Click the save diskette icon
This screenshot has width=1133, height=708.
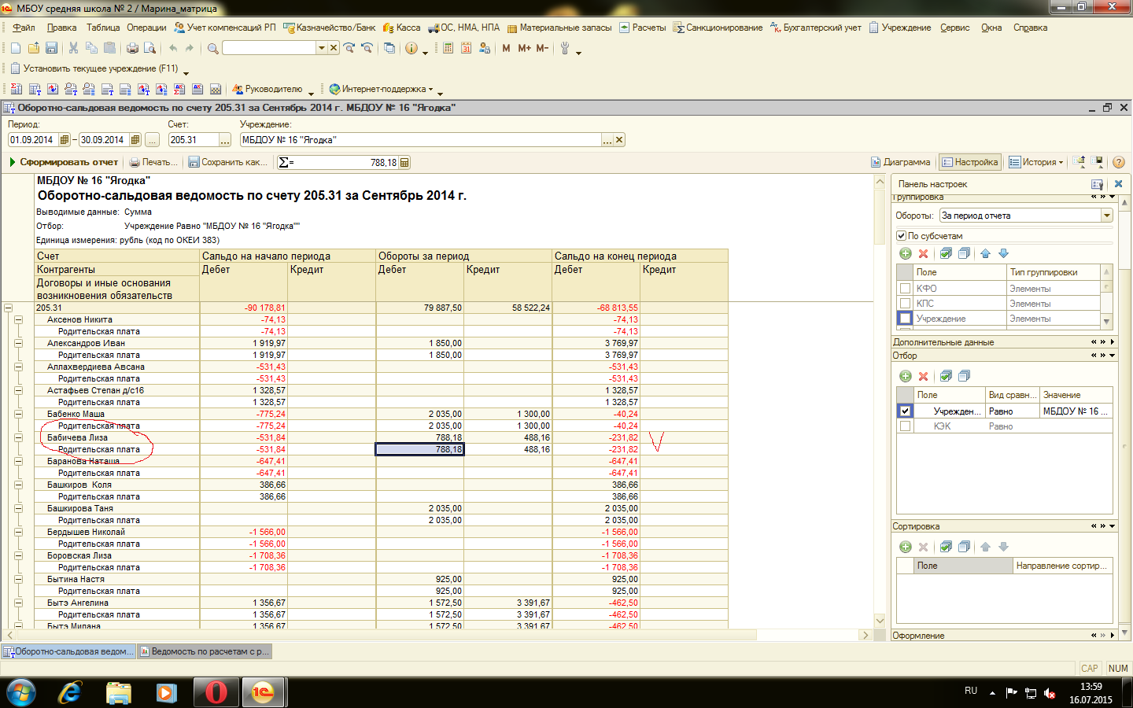[x=51, y=48]
